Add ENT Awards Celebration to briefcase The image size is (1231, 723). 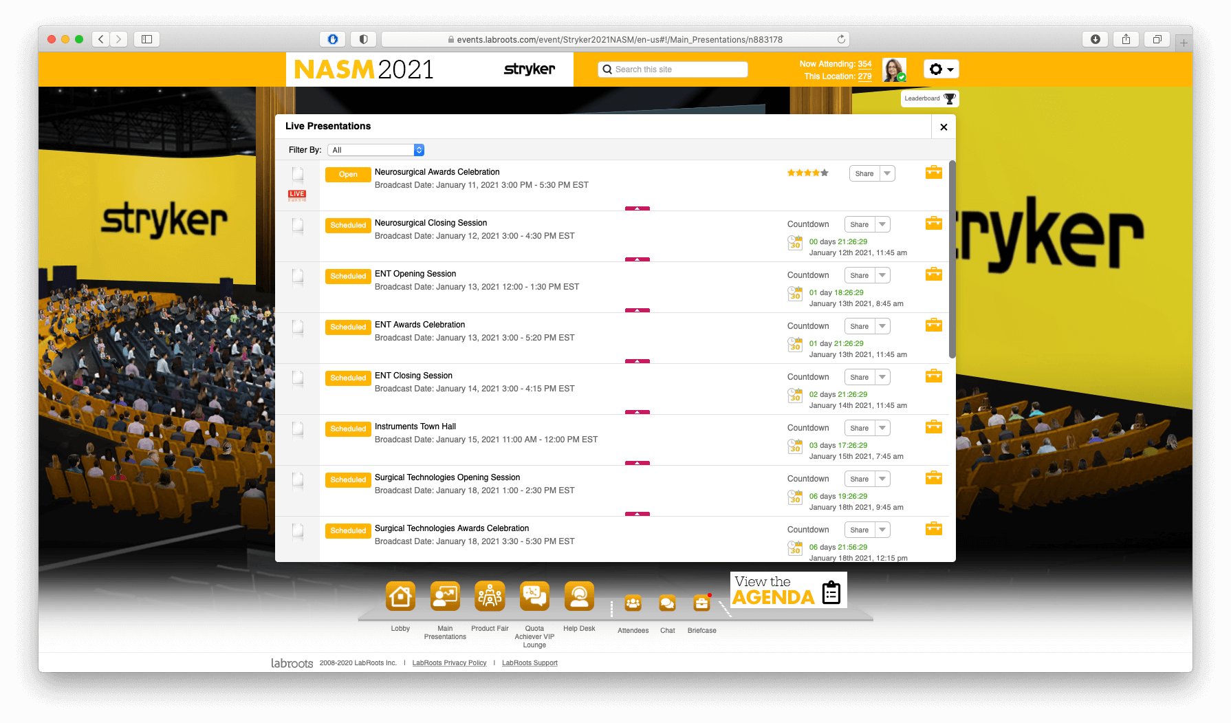934,325
